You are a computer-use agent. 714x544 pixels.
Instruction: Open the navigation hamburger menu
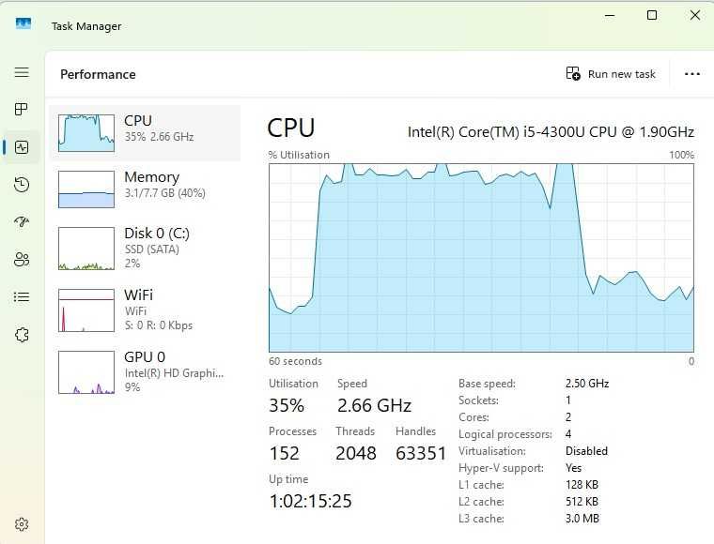pyautogui.click(x=22, y=72)
